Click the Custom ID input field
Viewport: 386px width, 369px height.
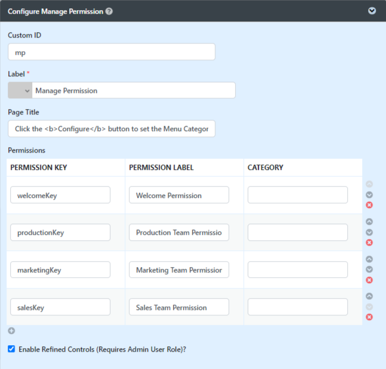(x=112, y=52)
